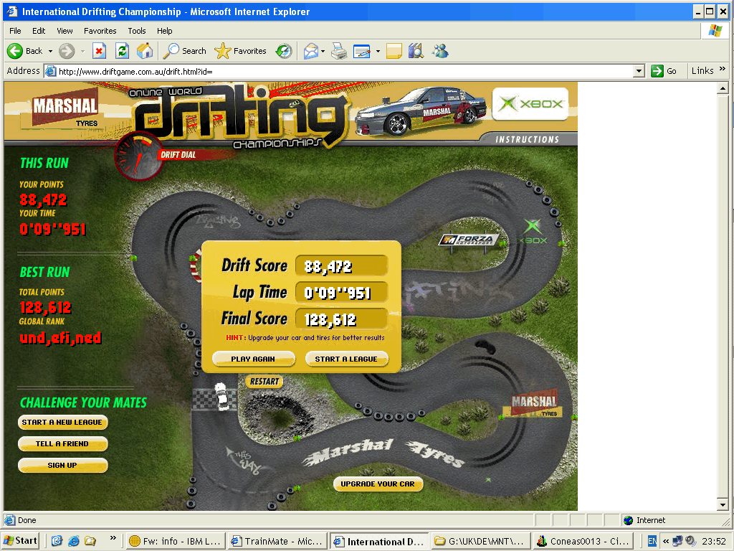The height and width of the screenshot is (551, 734).
Task: Expand hidden system tray icons
Action: click(666, 541)
